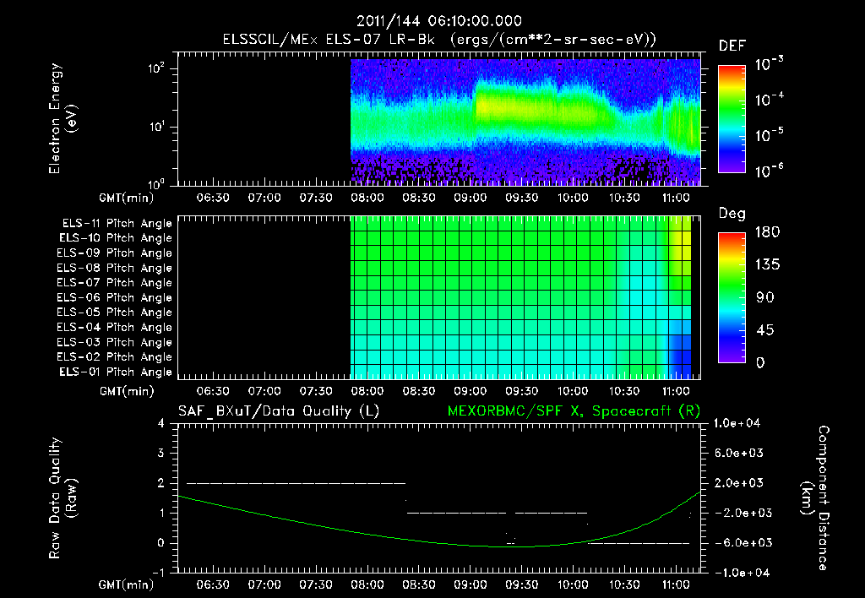Select the ELS-07 Pitch Angle row label
The width and height of the screenshot is (865, 598).
click(114, 282)
